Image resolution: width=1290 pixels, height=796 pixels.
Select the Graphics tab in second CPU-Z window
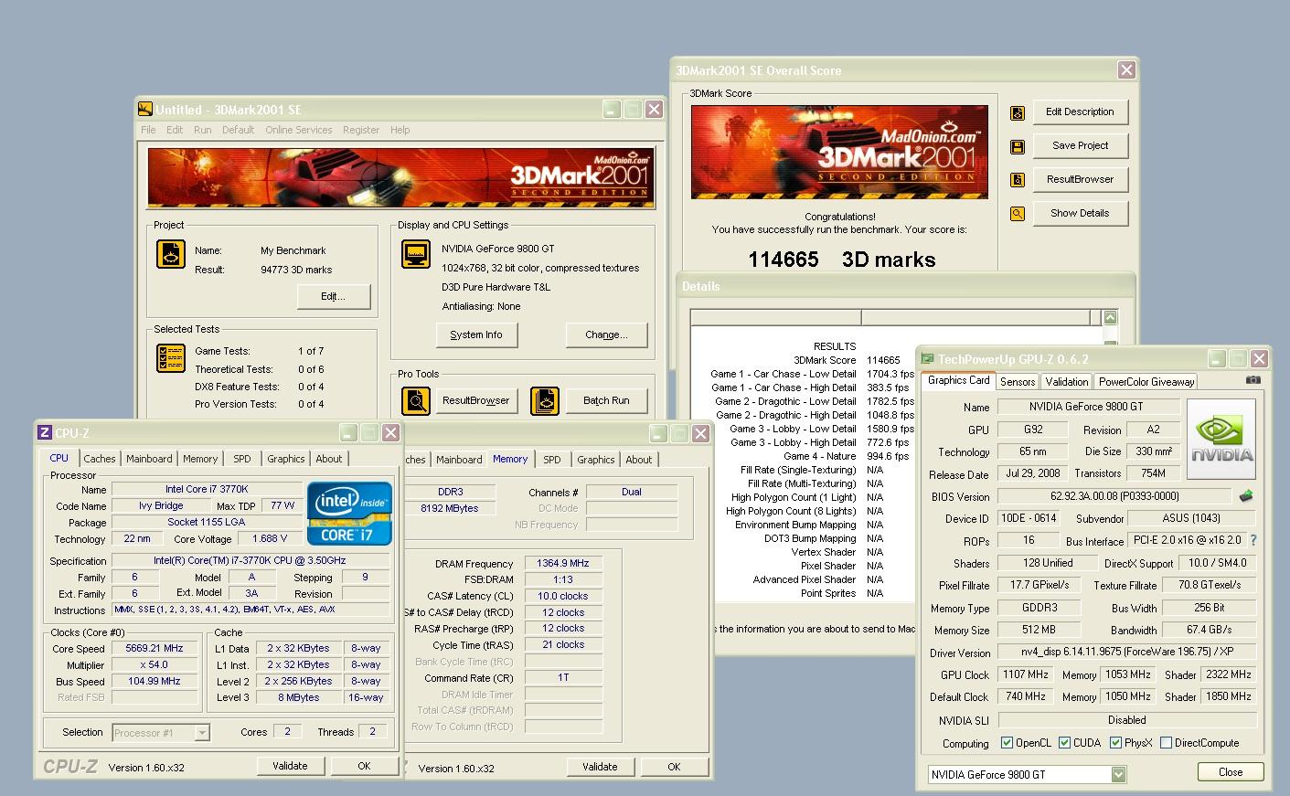596,460
